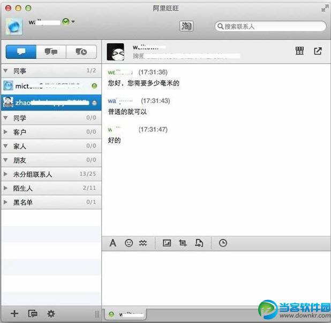The width and height of the screenshot is (331, 323).
Task: Open the status dropdown arrow beside the green check
Action: click(73, 21)
